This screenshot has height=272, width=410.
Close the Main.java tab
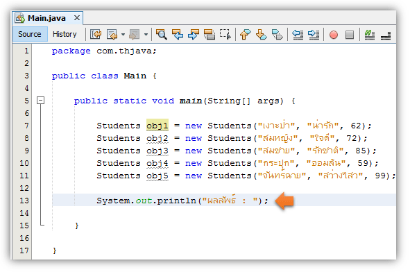76,18
